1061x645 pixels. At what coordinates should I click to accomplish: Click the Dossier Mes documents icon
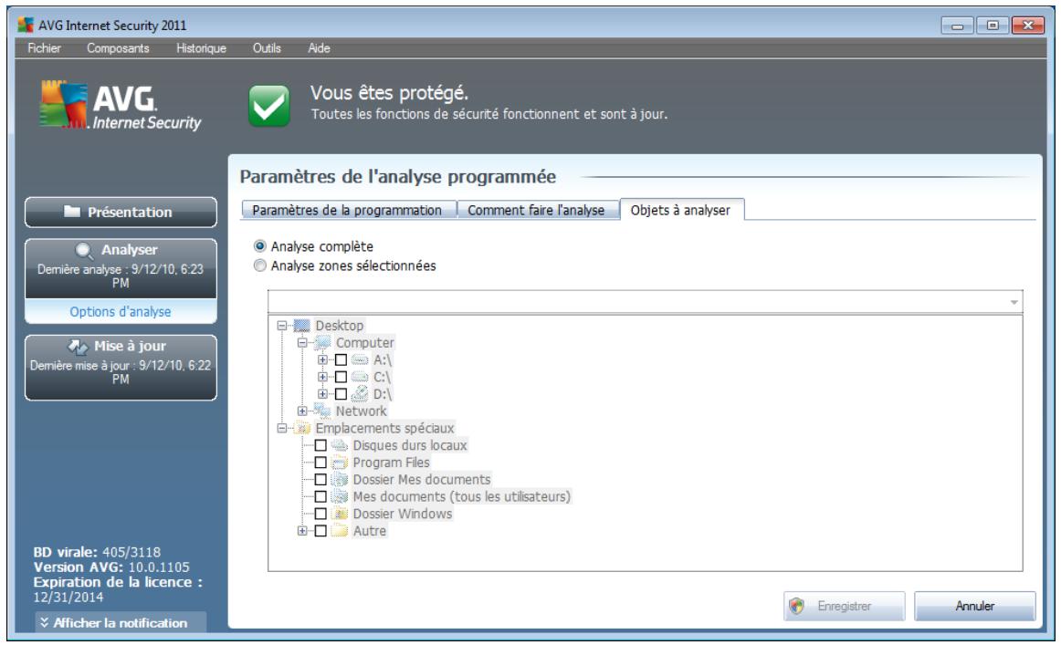click(340, 480)
